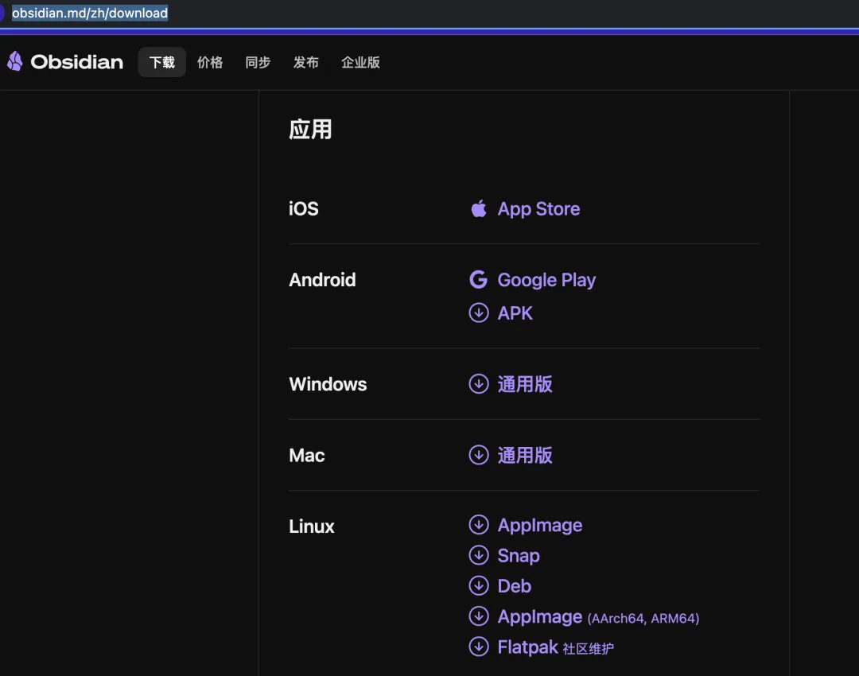859x676 pixels.
Task: Click the 应用 section heading
Action: click(310, 130)
